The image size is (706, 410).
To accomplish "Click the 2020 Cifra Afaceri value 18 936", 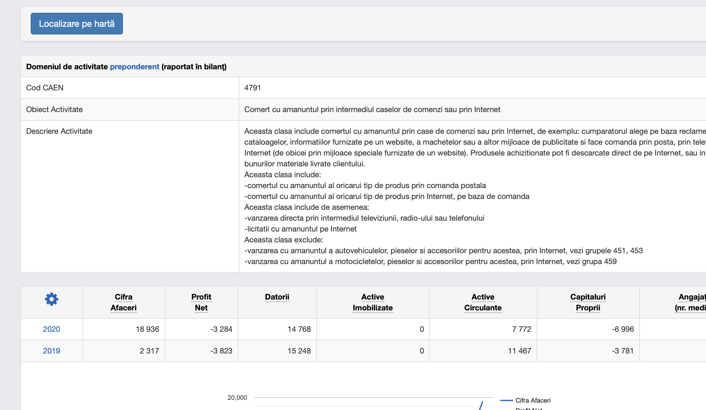I will coord(147,329).
